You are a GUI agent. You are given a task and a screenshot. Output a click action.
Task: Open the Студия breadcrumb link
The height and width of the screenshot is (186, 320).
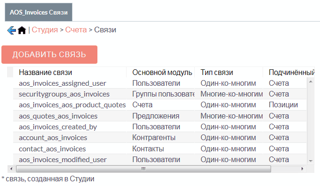pyautogui.click(x=45, y=30)
